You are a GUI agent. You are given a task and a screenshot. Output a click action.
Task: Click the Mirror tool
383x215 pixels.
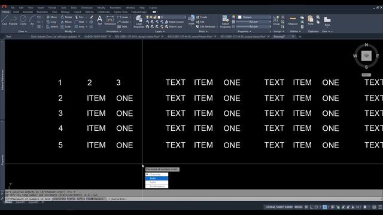click(x=66, y=22)
